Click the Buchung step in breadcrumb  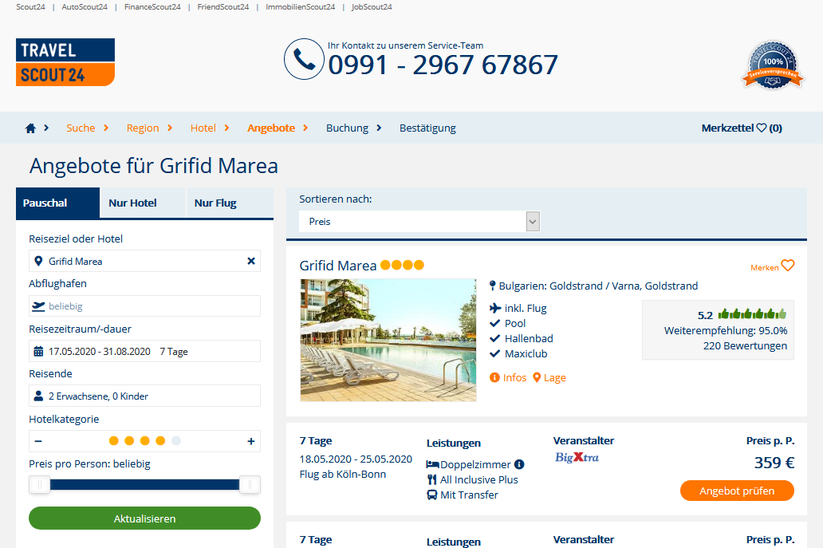[348, 128]
